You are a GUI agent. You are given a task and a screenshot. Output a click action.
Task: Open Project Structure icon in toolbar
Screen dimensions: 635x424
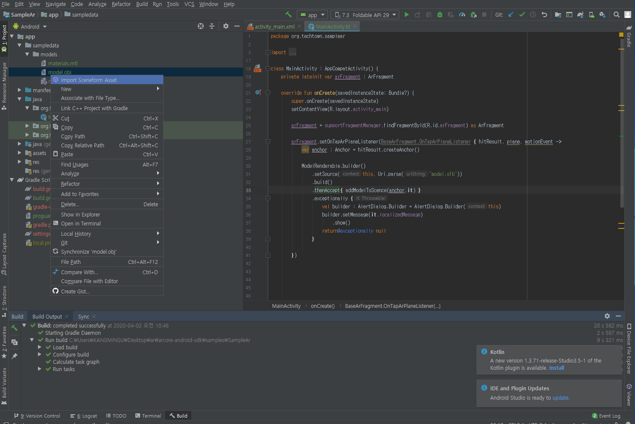click(x=558, y=15)
